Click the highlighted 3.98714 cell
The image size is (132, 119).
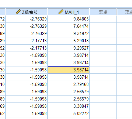pos(68,70)
